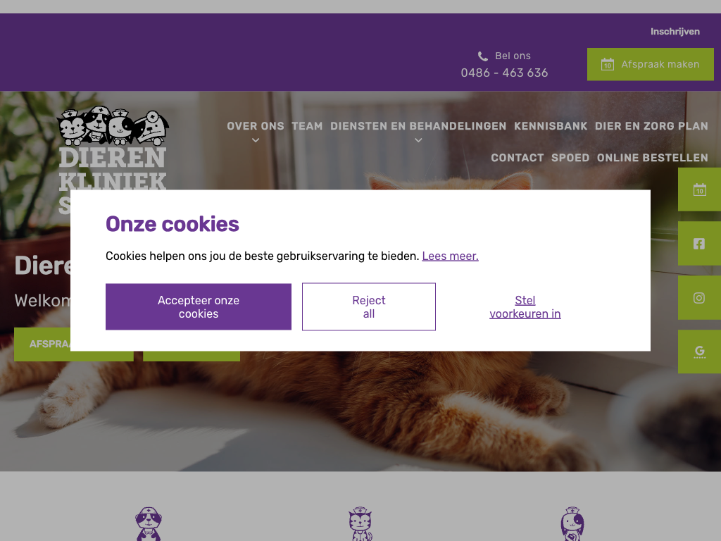Go to the Spoed page
The width and height of the screenshot is (721, 541).
pyautogui.click(x=570, y=158)
